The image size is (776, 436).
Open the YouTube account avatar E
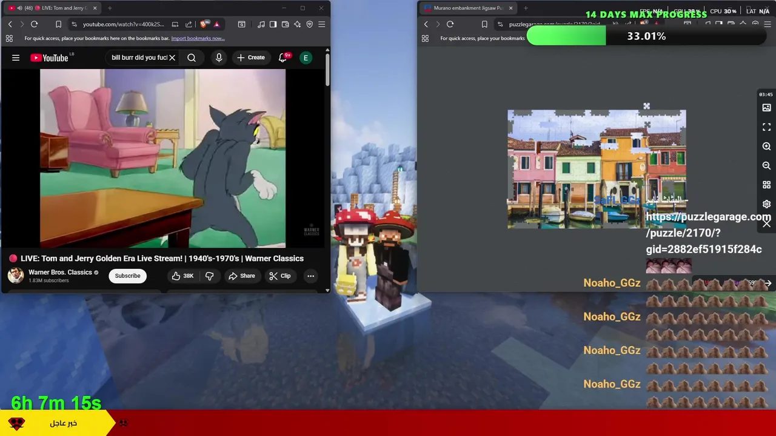click(306, 58)
